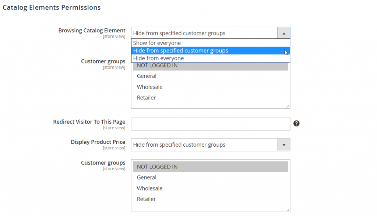Select NOT LOGGED IN under Display Product Price
This screenshot has height=216, width=377.
(157, 167)
